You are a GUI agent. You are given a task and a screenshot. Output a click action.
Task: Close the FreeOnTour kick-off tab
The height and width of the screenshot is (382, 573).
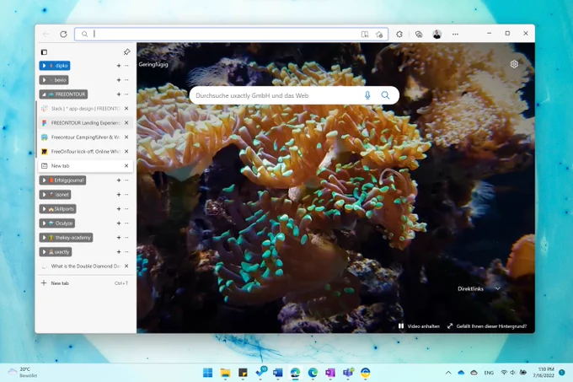point(126,151)
